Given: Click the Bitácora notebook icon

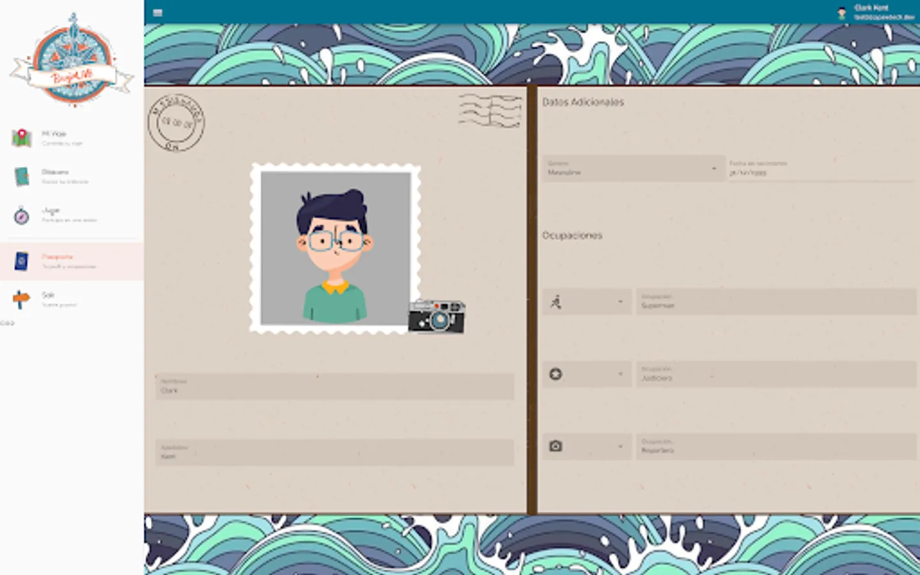Looking at the screenshot, I should (22, 176).
